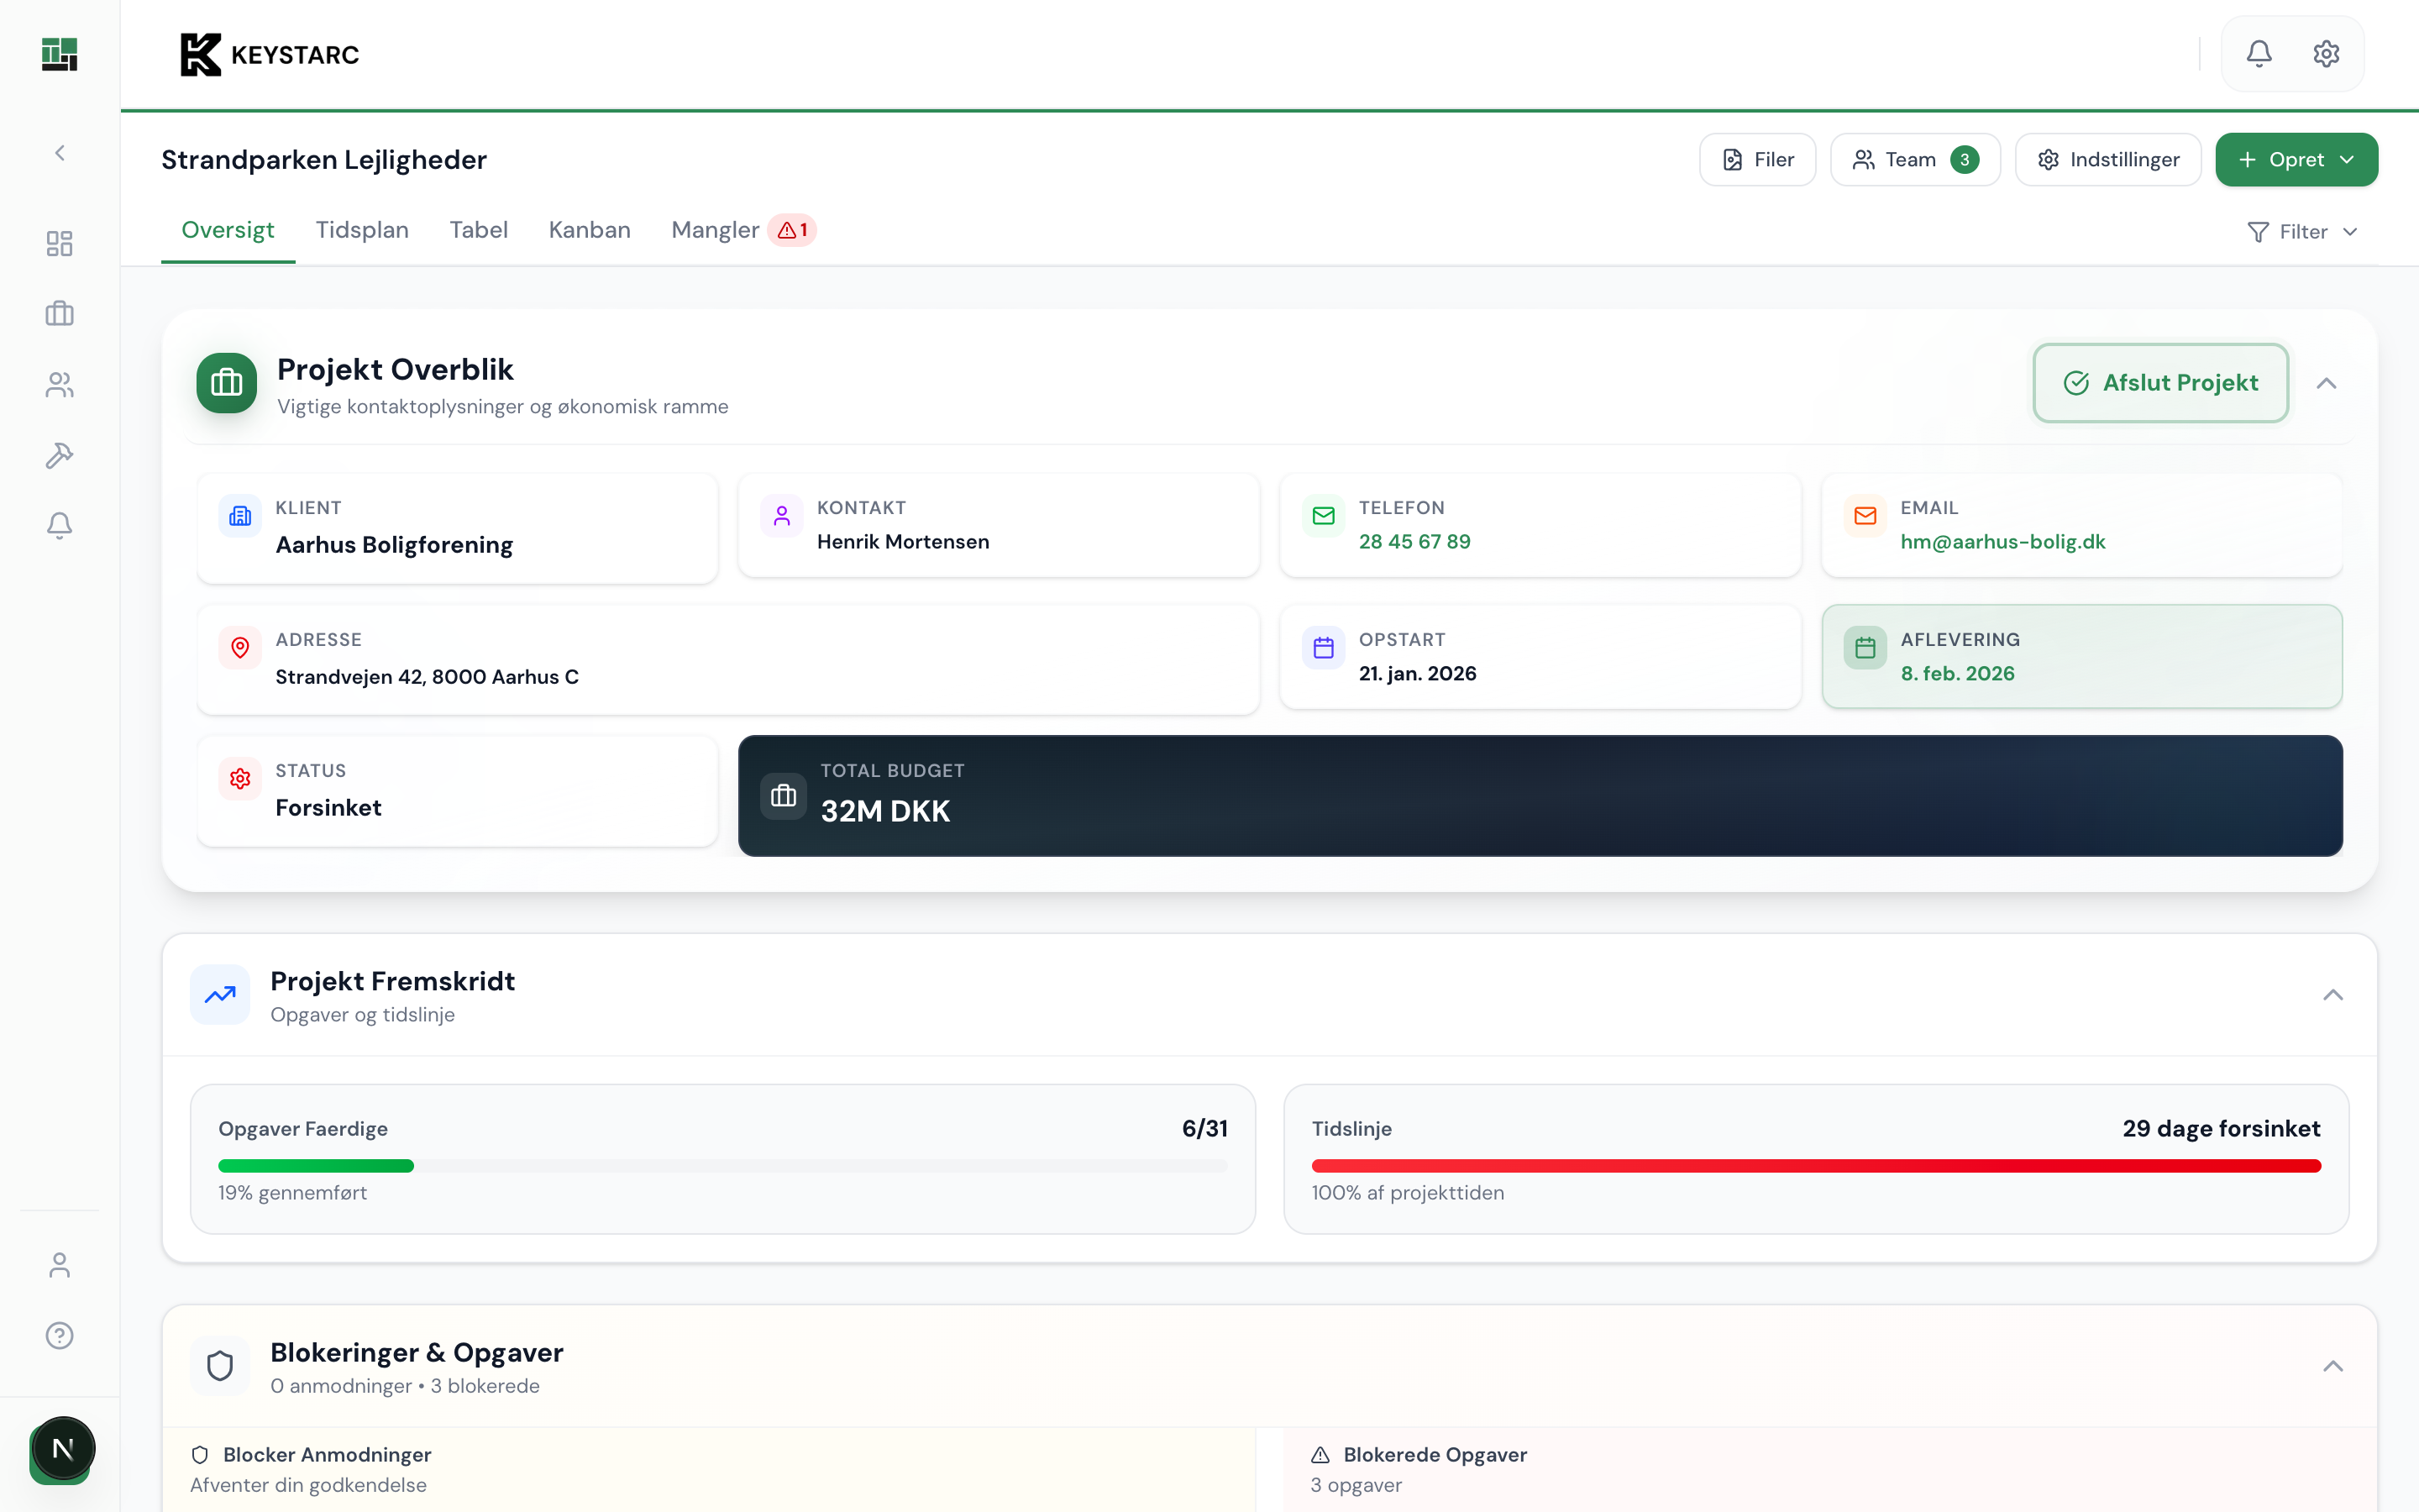Open the Filter dropdown

point(2302,232)
